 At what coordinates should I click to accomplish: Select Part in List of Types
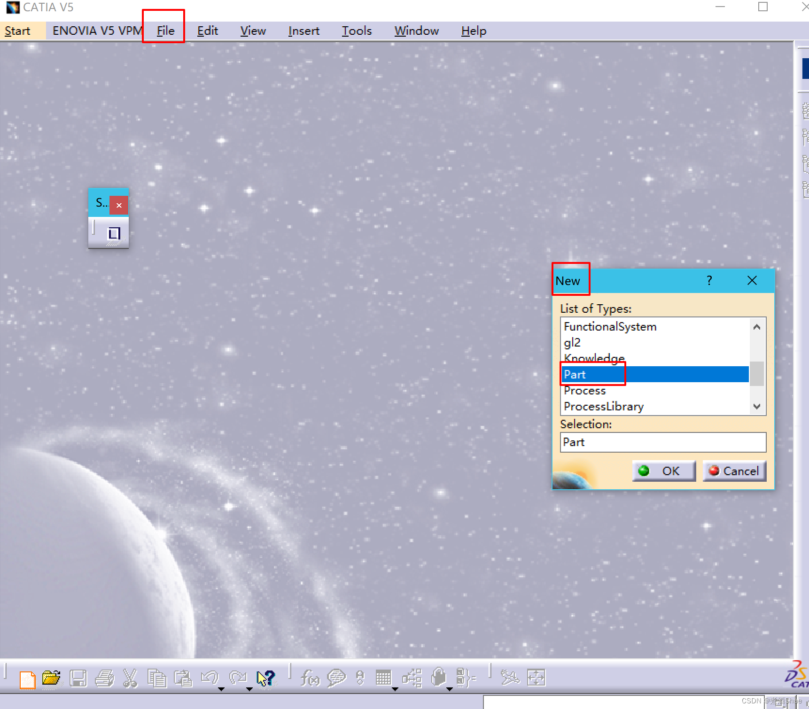[655, 374]
